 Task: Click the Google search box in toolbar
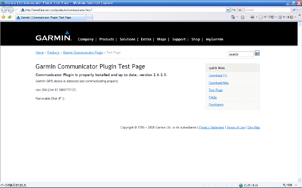pos(267,10)
